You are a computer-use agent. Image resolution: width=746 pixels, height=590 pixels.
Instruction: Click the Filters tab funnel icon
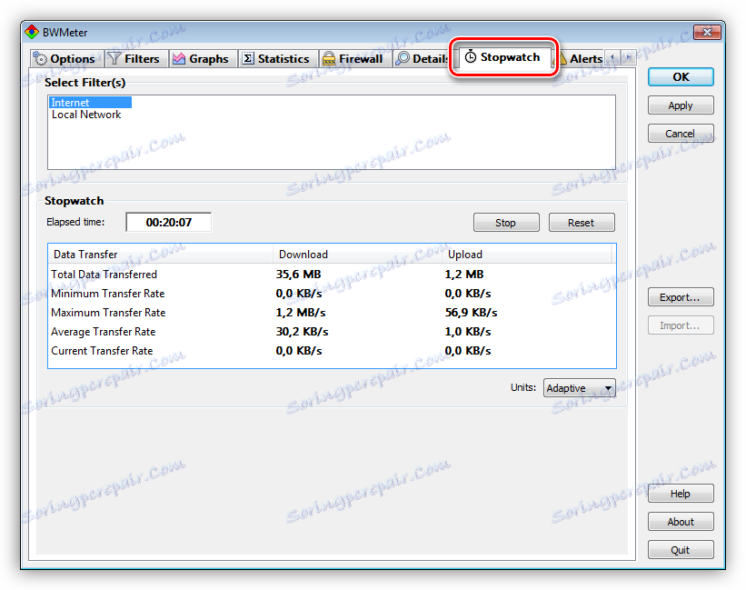tap(114, 58)
